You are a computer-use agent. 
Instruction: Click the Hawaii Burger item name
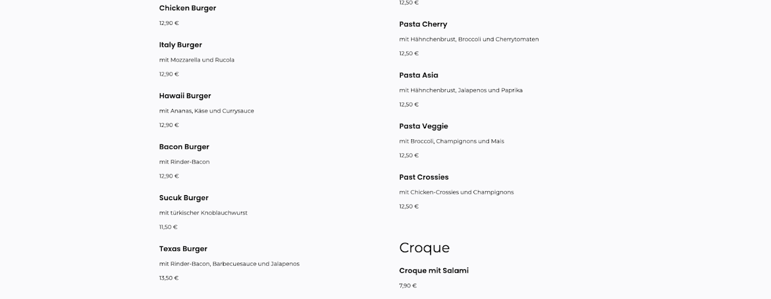(x=185, y=96)
